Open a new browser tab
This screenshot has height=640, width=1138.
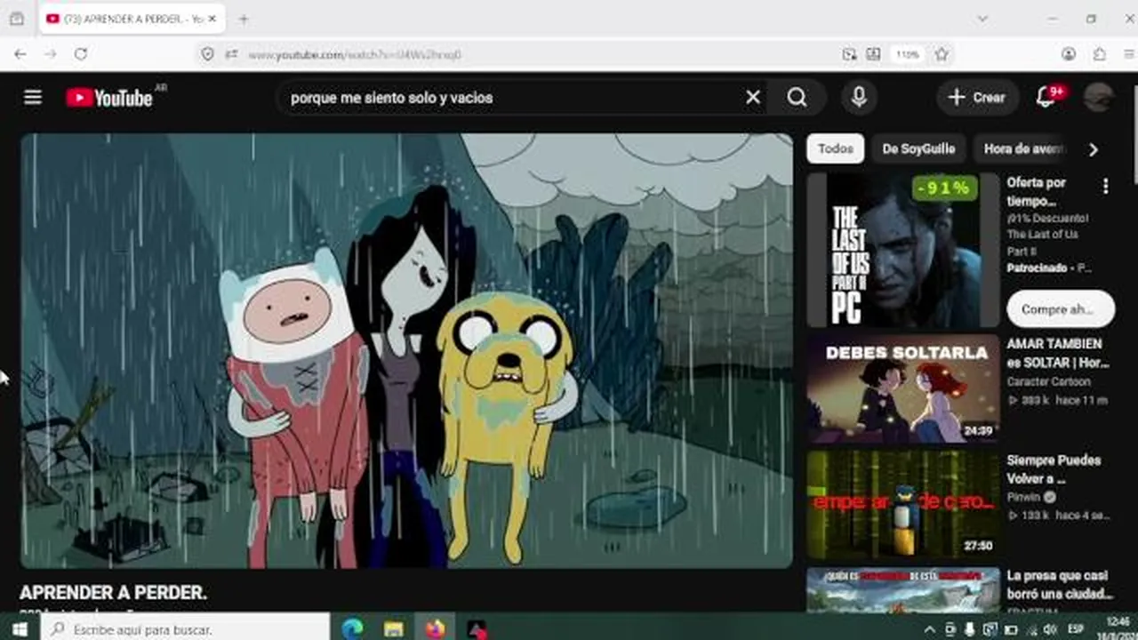pos(244,19)
